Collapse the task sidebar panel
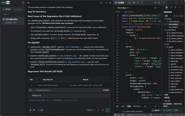This screenshot has height=116, width=185. (x=23, y=3)
